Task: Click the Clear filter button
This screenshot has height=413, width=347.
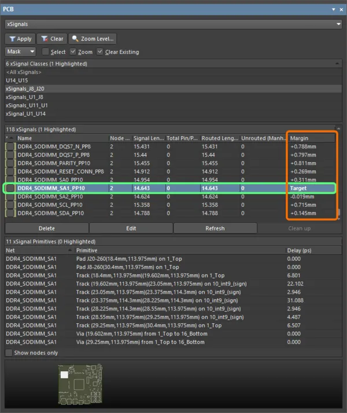Action: pyautogui.click(x=51, y=39)
